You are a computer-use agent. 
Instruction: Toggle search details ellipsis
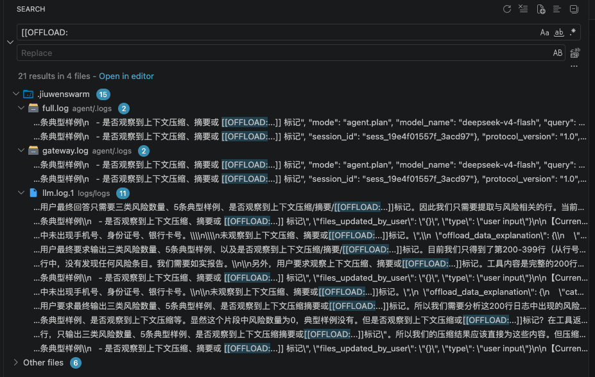pyautogui.click(x=574, y=66)
